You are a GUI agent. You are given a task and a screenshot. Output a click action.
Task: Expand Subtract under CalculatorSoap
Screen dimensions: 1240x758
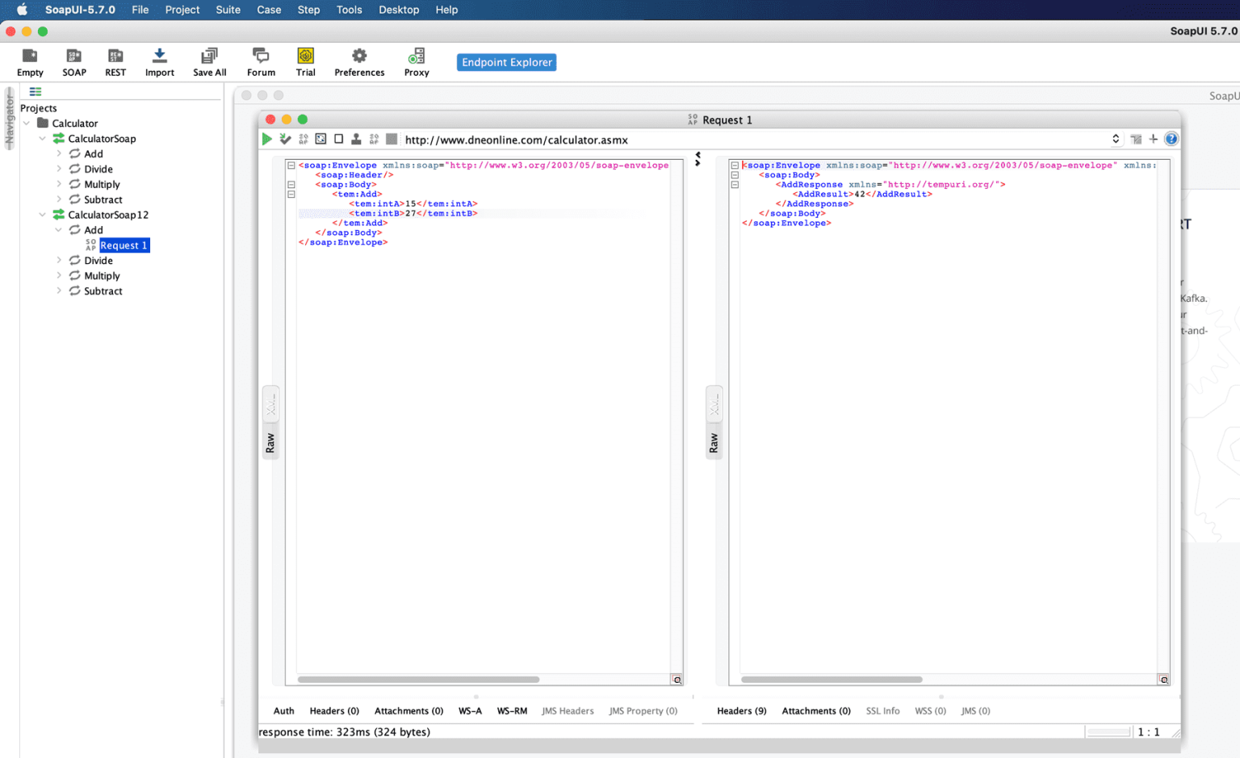tap(58, 199)
